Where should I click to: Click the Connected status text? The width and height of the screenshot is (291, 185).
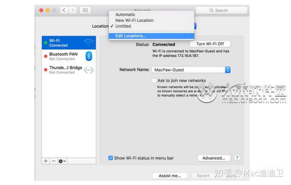coord(164,44)
